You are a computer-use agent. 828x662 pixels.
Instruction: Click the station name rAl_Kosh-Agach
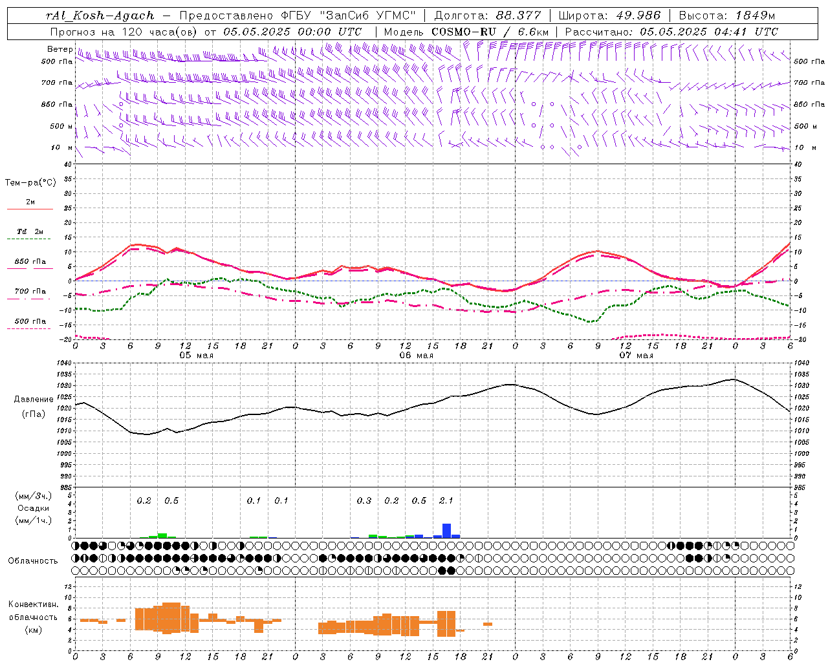(x=100, y=16)
